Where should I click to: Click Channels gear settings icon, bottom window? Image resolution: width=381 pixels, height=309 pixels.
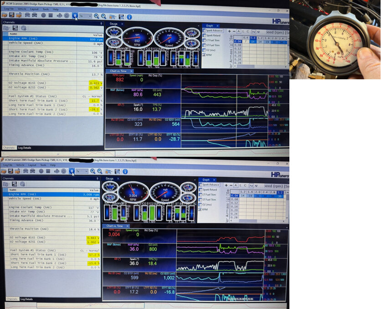[23, 184]
